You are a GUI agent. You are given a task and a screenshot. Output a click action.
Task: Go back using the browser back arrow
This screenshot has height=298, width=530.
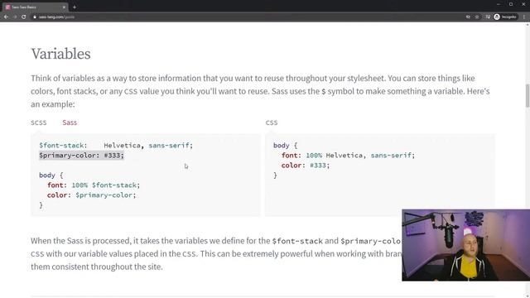[6, 17]
